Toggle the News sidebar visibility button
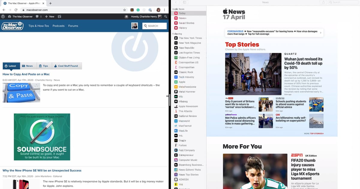360x189 pixels. (x=184, y=2)
